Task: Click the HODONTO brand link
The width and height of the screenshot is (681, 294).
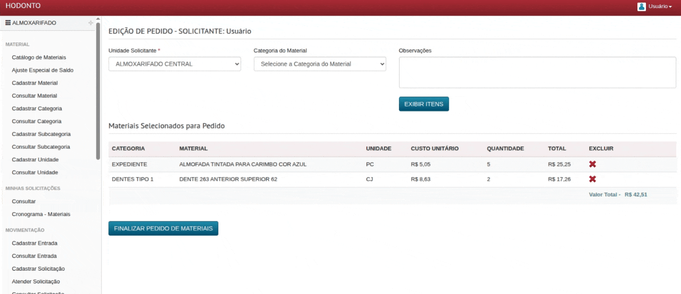Action: [23, 6]
